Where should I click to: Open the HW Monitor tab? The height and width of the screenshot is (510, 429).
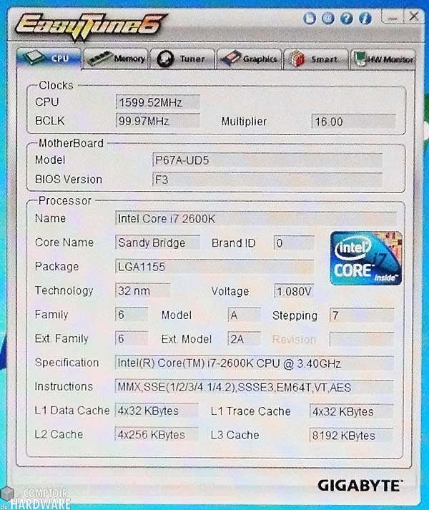tap(382, 59)
